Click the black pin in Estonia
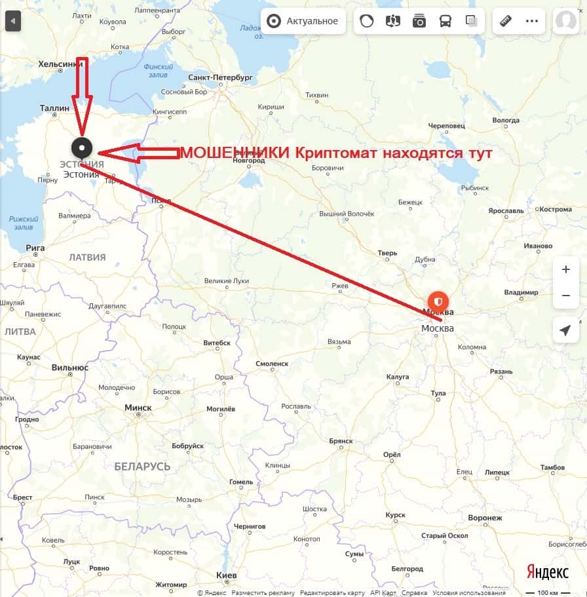The image size is (587, 597). tap(82, 149)
